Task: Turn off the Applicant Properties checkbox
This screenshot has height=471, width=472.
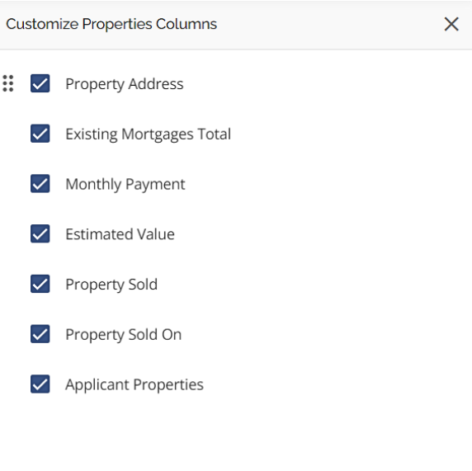Action: 40,384
